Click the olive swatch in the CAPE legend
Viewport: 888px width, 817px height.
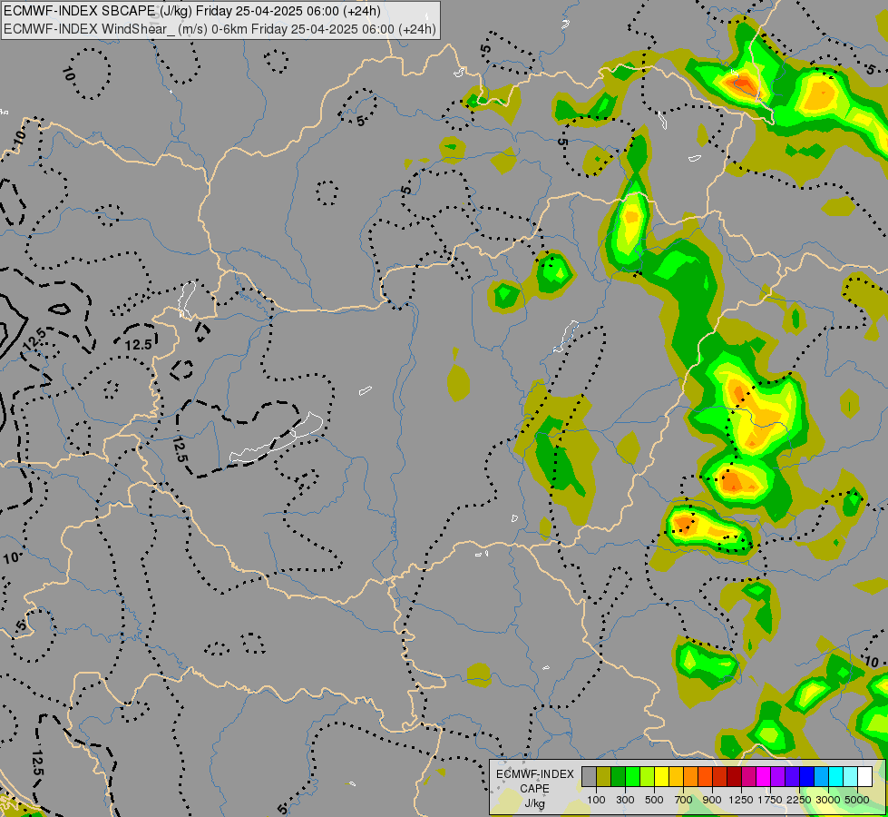tap(604, 777)
